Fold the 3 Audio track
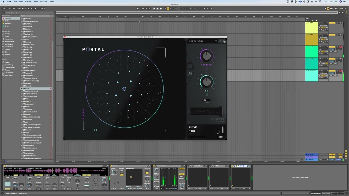 click(x=307, y=47)
